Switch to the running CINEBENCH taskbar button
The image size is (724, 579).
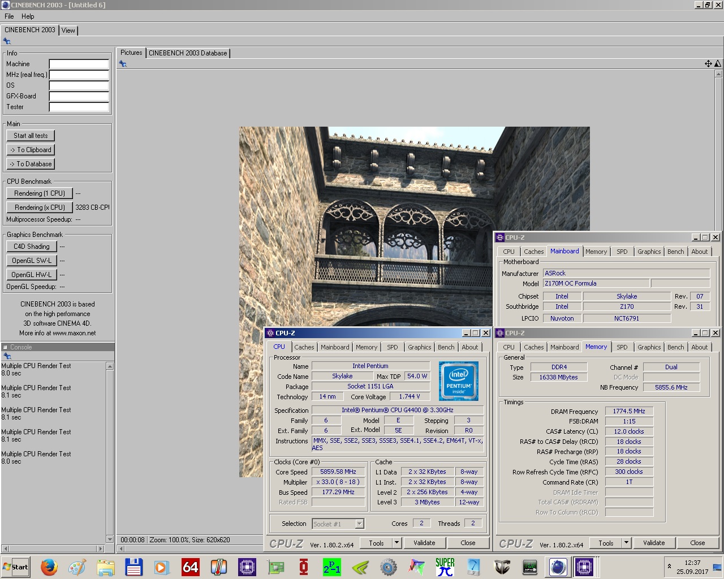[558, 567]
